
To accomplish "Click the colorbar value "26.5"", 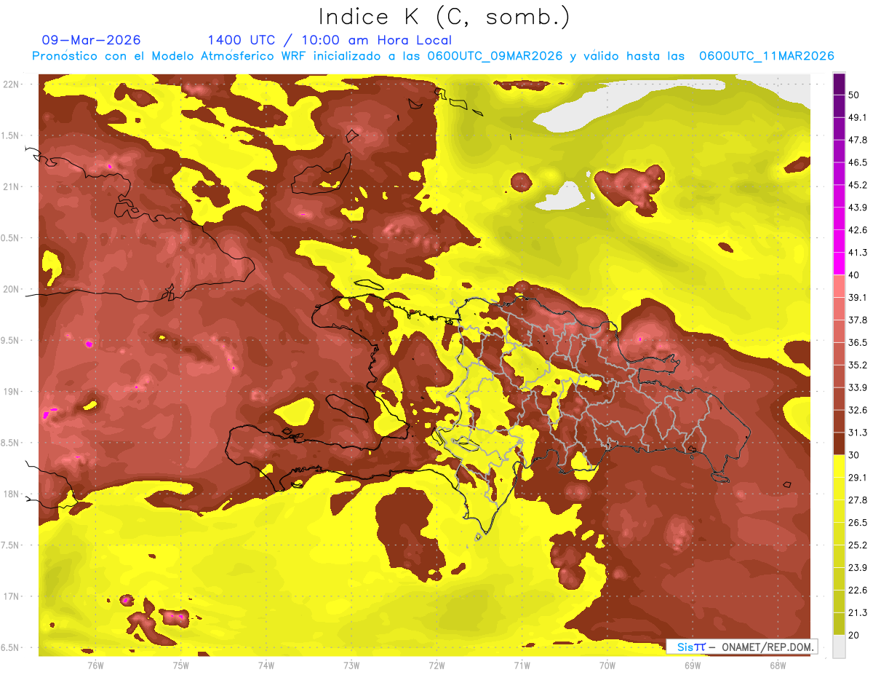I will [x=858, y=523].
